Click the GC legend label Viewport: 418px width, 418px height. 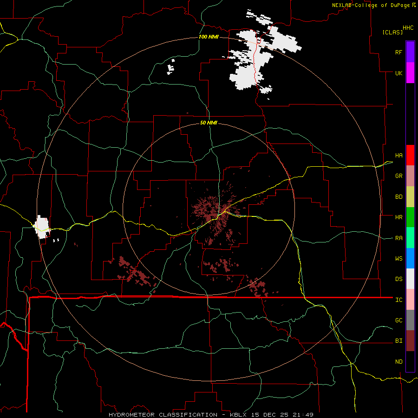click(x=398, y=320)
